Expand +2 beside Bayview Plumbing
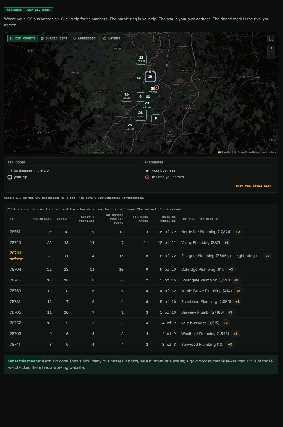Image resolution: width=283 pixels, height=427 pixels. [x=230, y=312]
